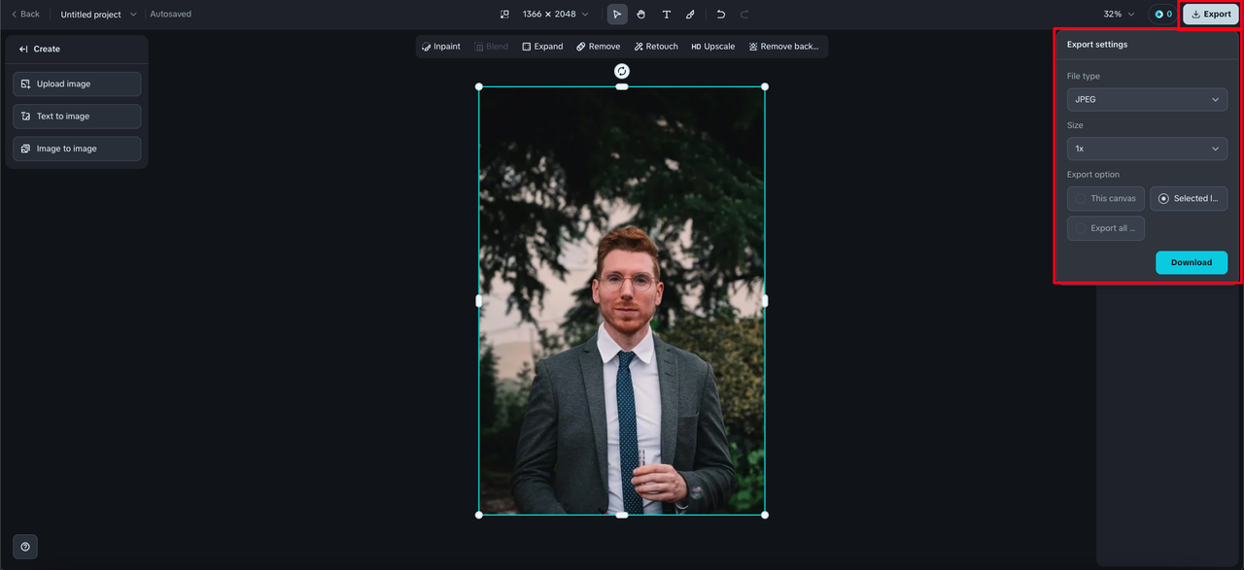Click the portrait photo on canvas
1244x570 pixels.
tap(622, 301)
